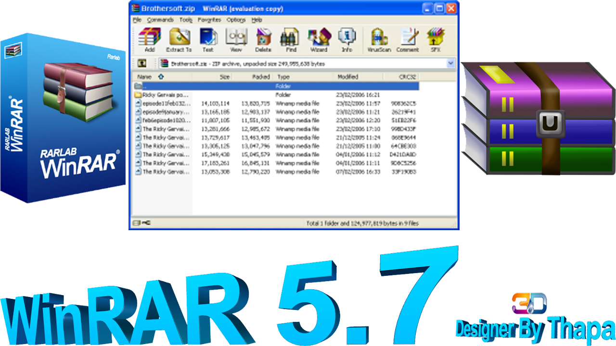Select The Ricky Gervai... file modified 11:11
Screen dimensions: 616x346
click(x=167, y=163)
